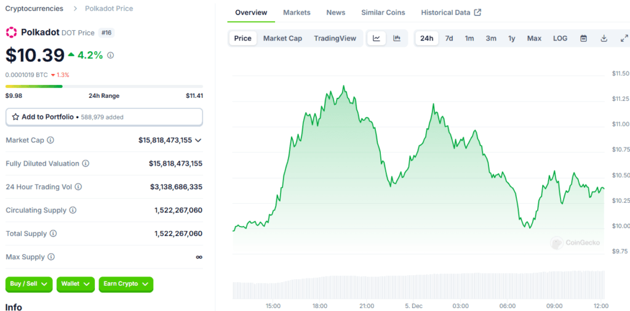Viewport: 630px width, 311px height.
Task: Select Market Cap chart view
Action: coord(282,38)
